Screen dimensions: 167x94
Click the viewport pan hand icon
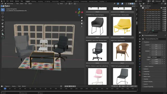(x=82, y=20)
